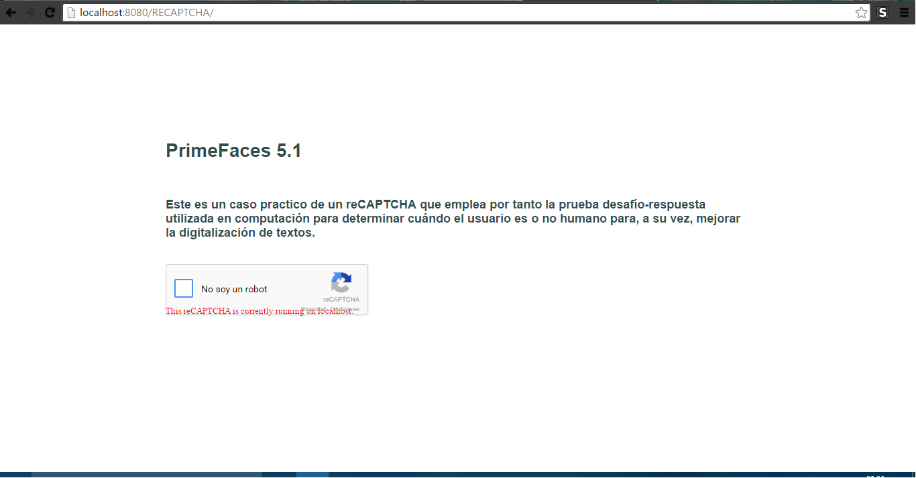Click the "No soy un robot" label
The width and height of the screenshot is (916, 478).
pyautogui.click(x=234, y=289)
